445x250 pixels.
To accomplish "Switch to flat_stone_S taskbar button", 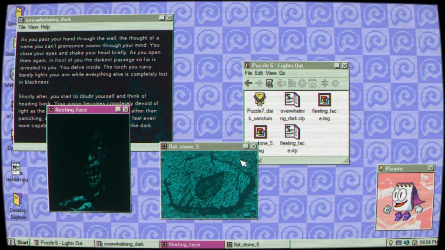I will (x=257, y=244).
